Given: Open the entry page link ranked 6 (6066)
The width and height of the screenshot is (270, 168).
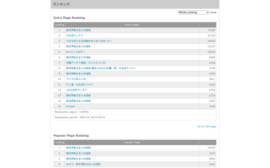Looking at the screenshot, I should click(78, 57).
